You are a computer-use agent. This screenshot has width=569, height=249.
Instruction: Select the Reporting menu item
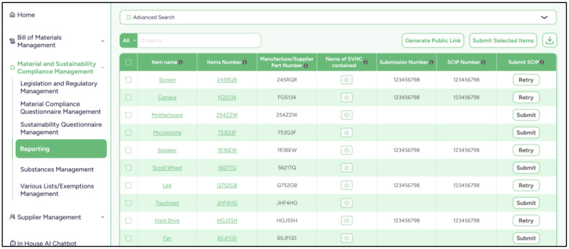click(61, 149)
